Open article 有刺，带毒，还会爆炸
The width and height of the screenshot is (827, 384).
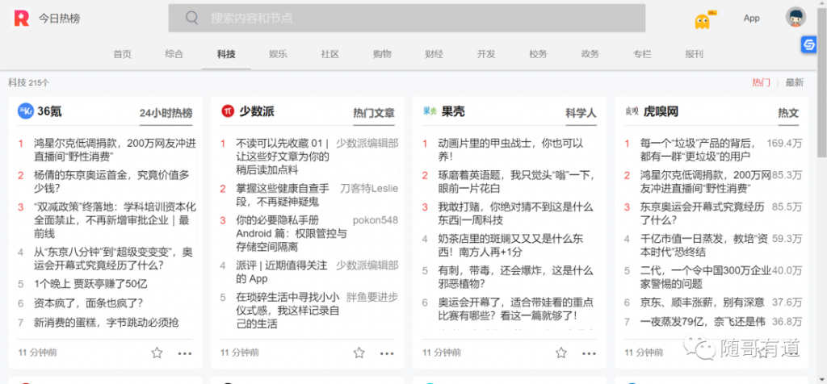[515, 277]
